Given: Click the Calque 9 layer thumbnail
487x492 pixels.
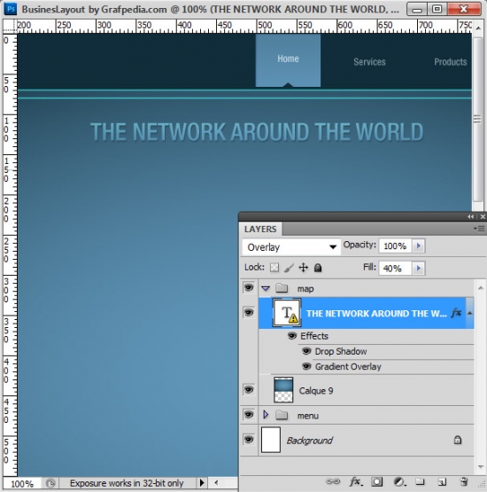Looking at the screenshot, I should coord(283,390).
